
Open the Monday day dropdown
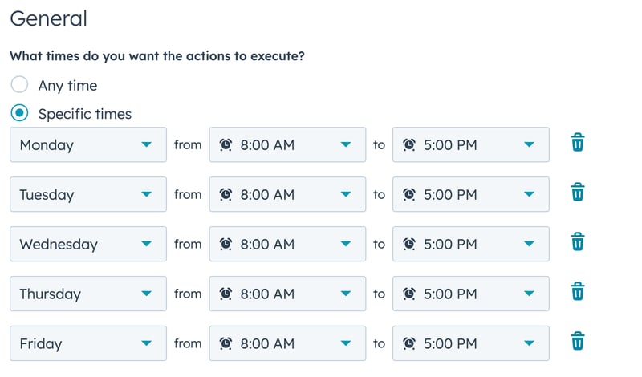tap(88, 145)
